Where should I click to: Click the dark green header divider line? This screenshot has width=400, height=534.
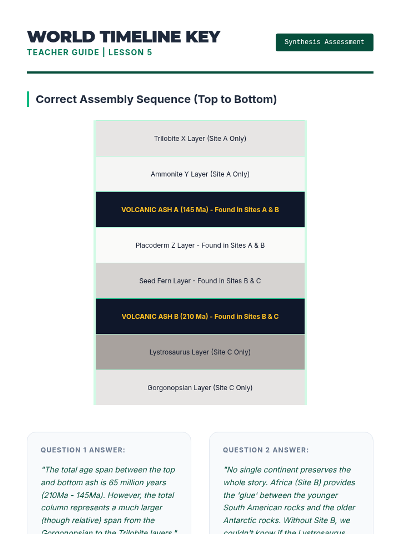200,72
